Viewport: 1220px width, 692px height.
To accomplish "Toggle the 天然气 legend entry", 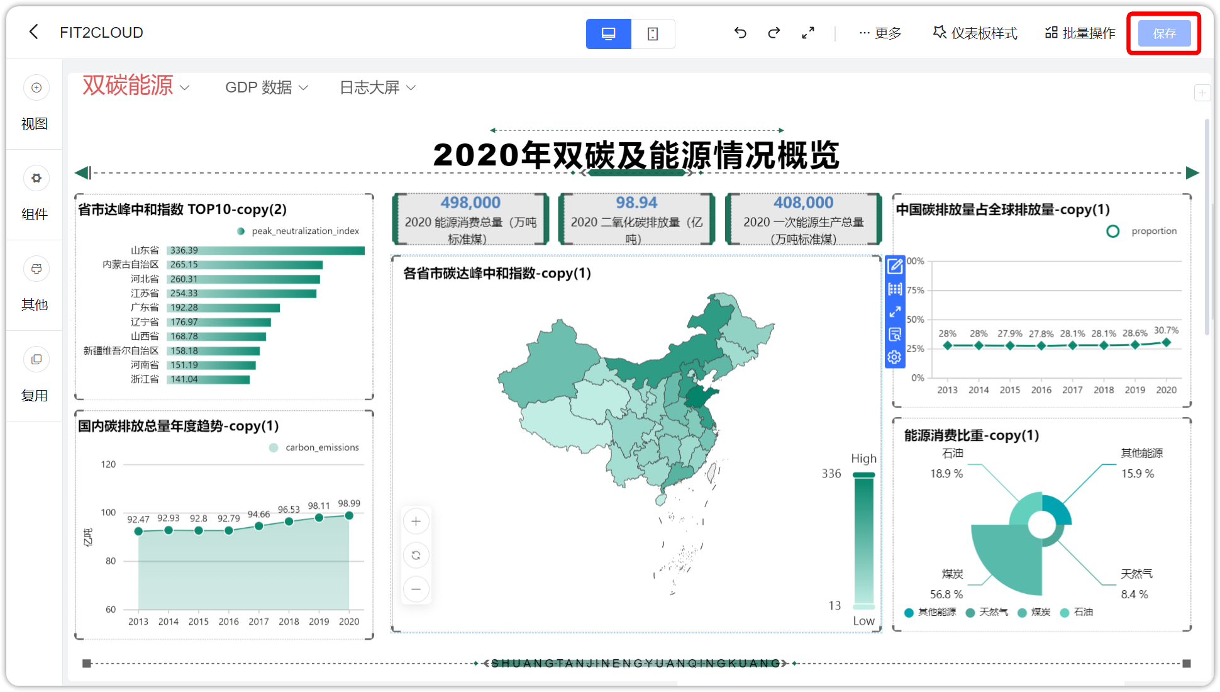I will 987,612.
